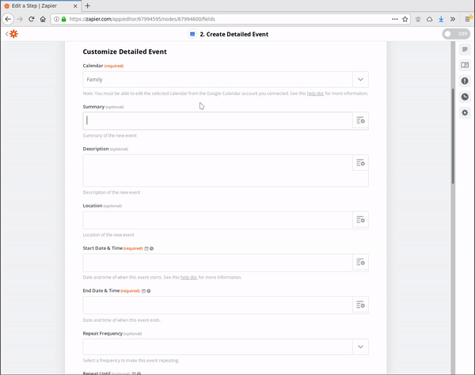Image resolution: width=475 pixels, height=375 pixels.
Task: Click the back chevron beside Zapier logo
Action: tap(6, 34)
